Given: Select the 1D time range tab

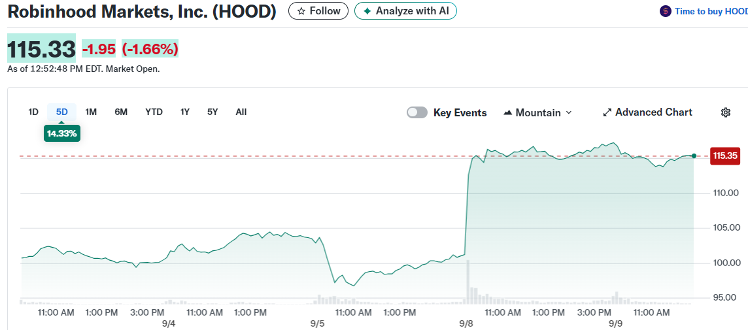Looking at the screenshot, I should click(x=33, y=112).
